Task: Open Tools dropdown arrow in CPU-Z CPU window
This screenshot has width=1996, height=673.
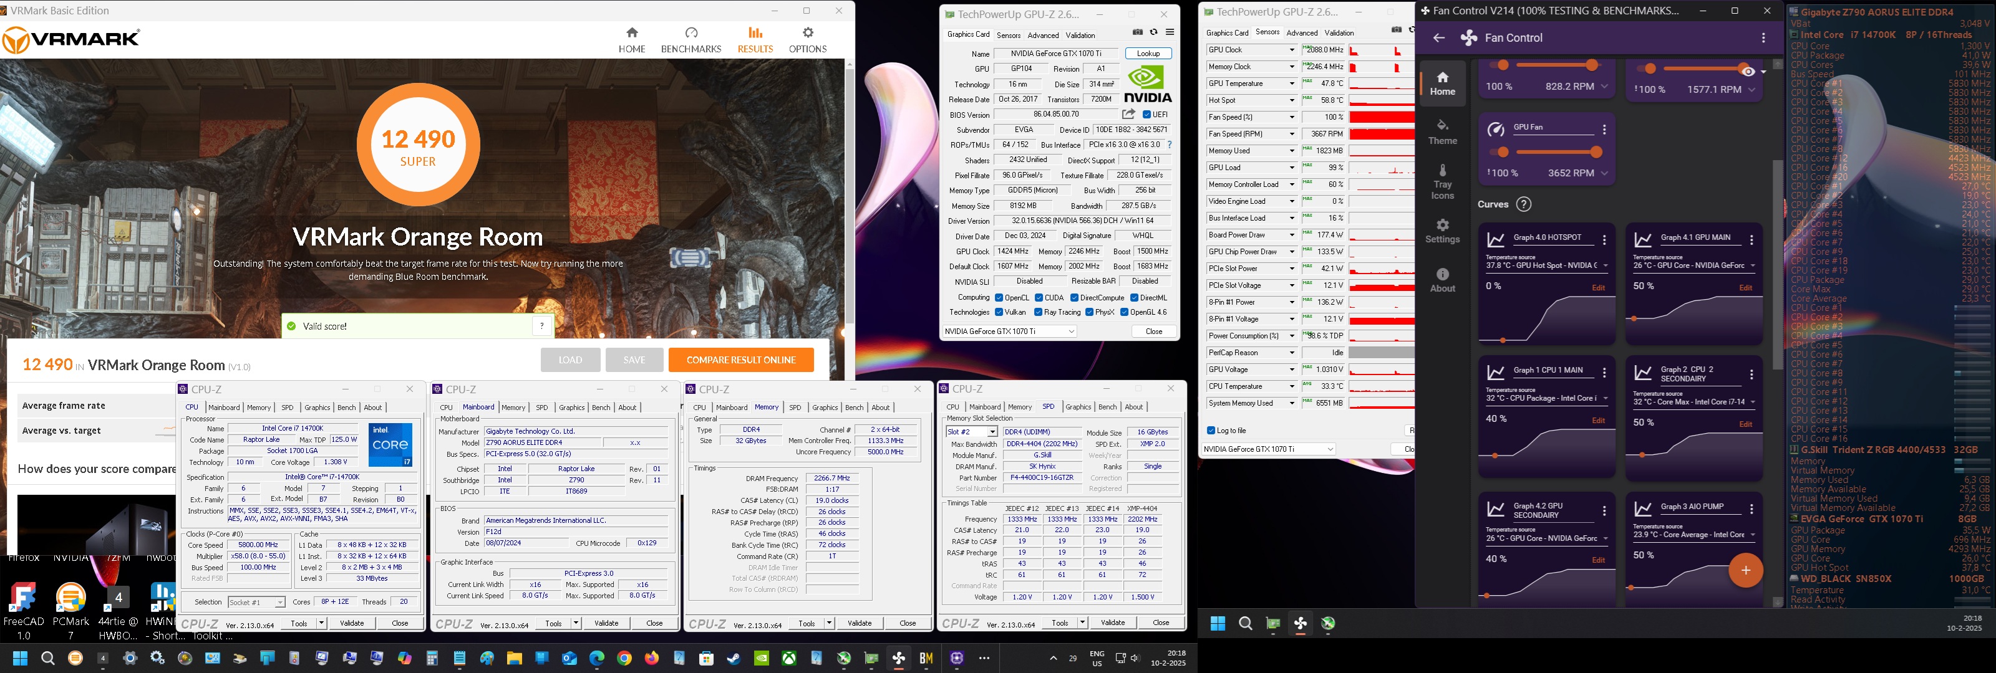Action: [322, 623]
